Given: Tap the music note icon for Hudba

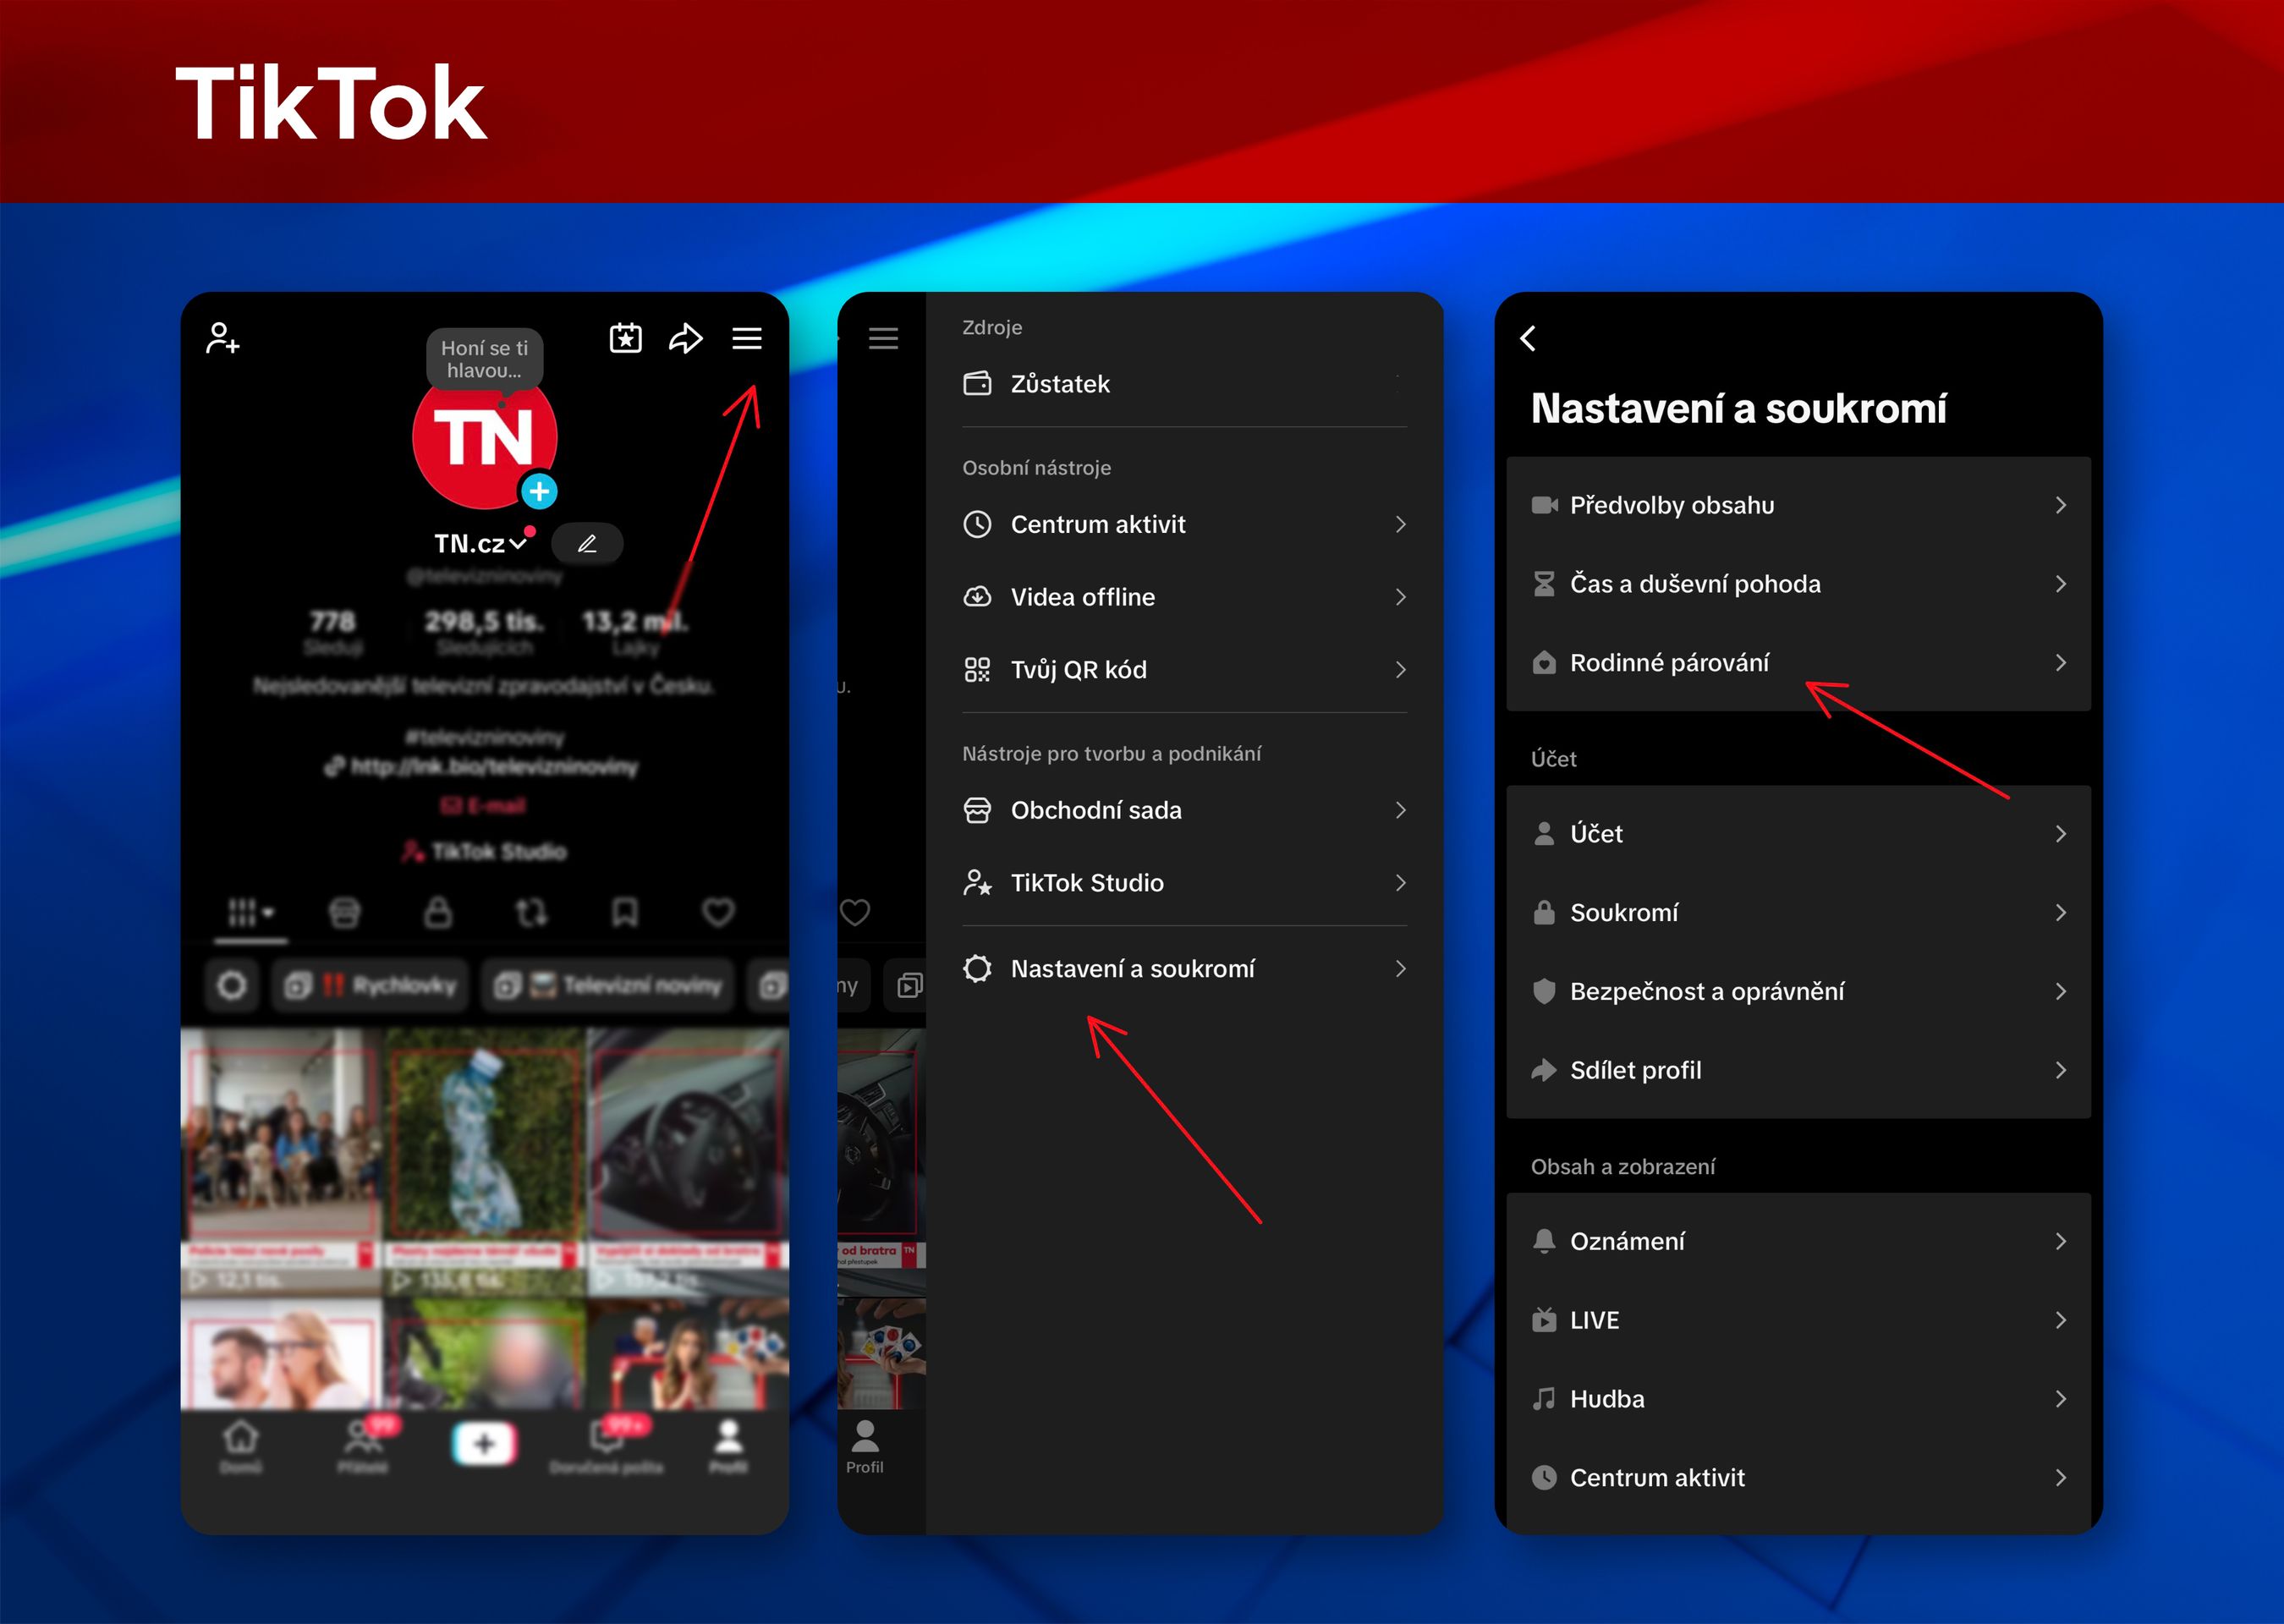Looking at the screenshot, I should 1544,1399.
